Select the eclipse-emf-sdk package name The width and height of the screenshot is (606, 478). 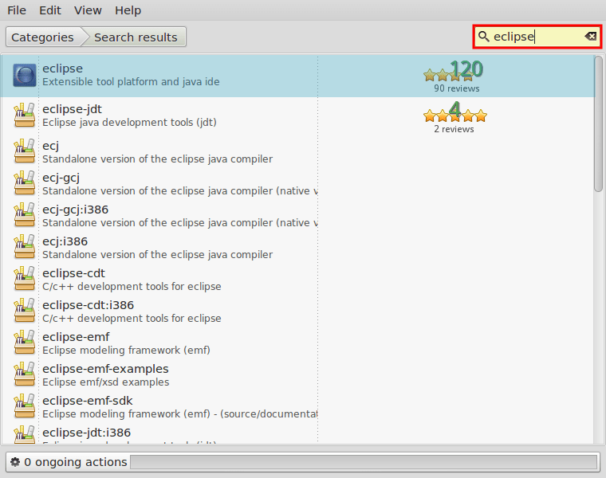(88, 401)
